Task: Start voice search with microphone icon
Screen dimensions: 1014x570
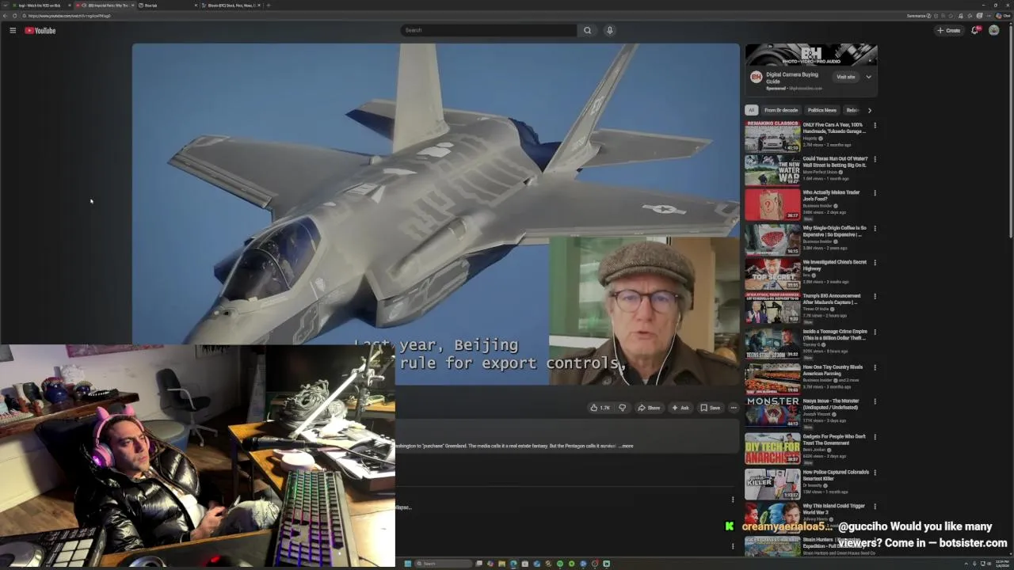Action: point(609,30)
